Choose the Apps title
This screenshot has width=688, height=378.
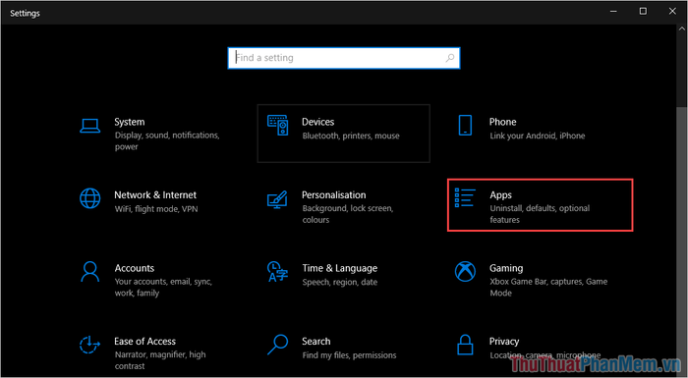coord(500,195)
